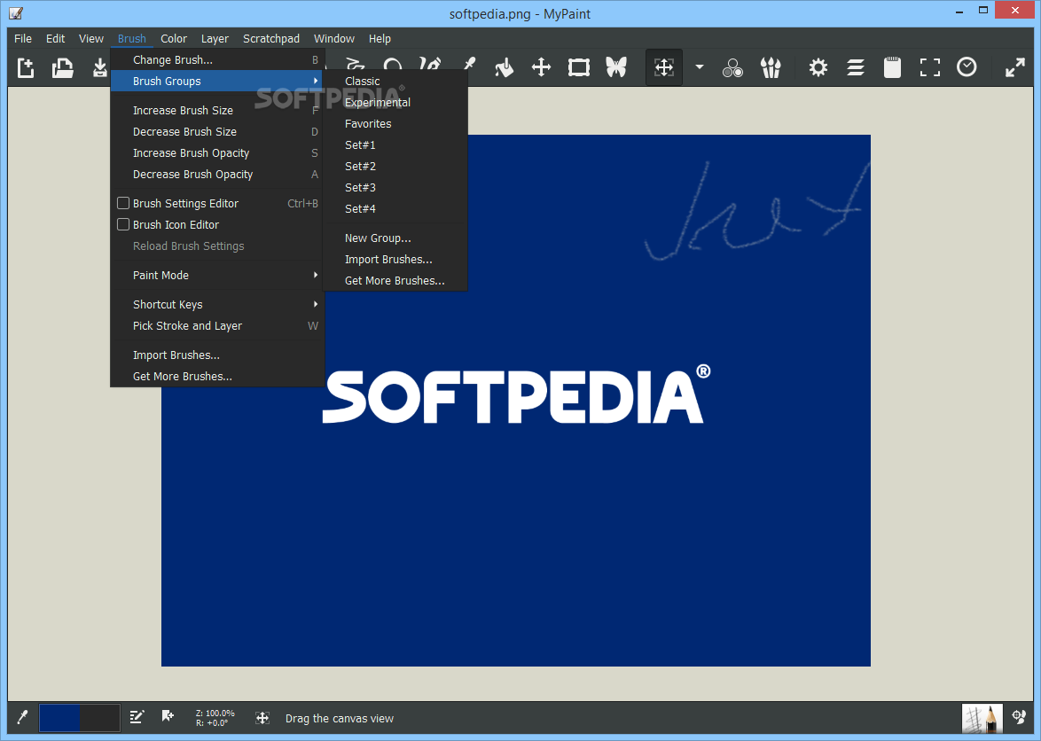The image size is (1041, 741).
Task: Create a new canvas via toolbar icon
Action: click(x=25, y=67)
